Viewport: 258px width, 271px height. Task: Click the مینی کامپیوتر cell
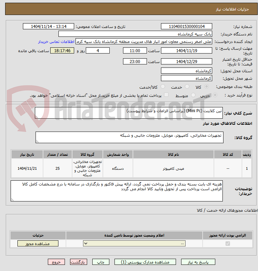[173, 168]
